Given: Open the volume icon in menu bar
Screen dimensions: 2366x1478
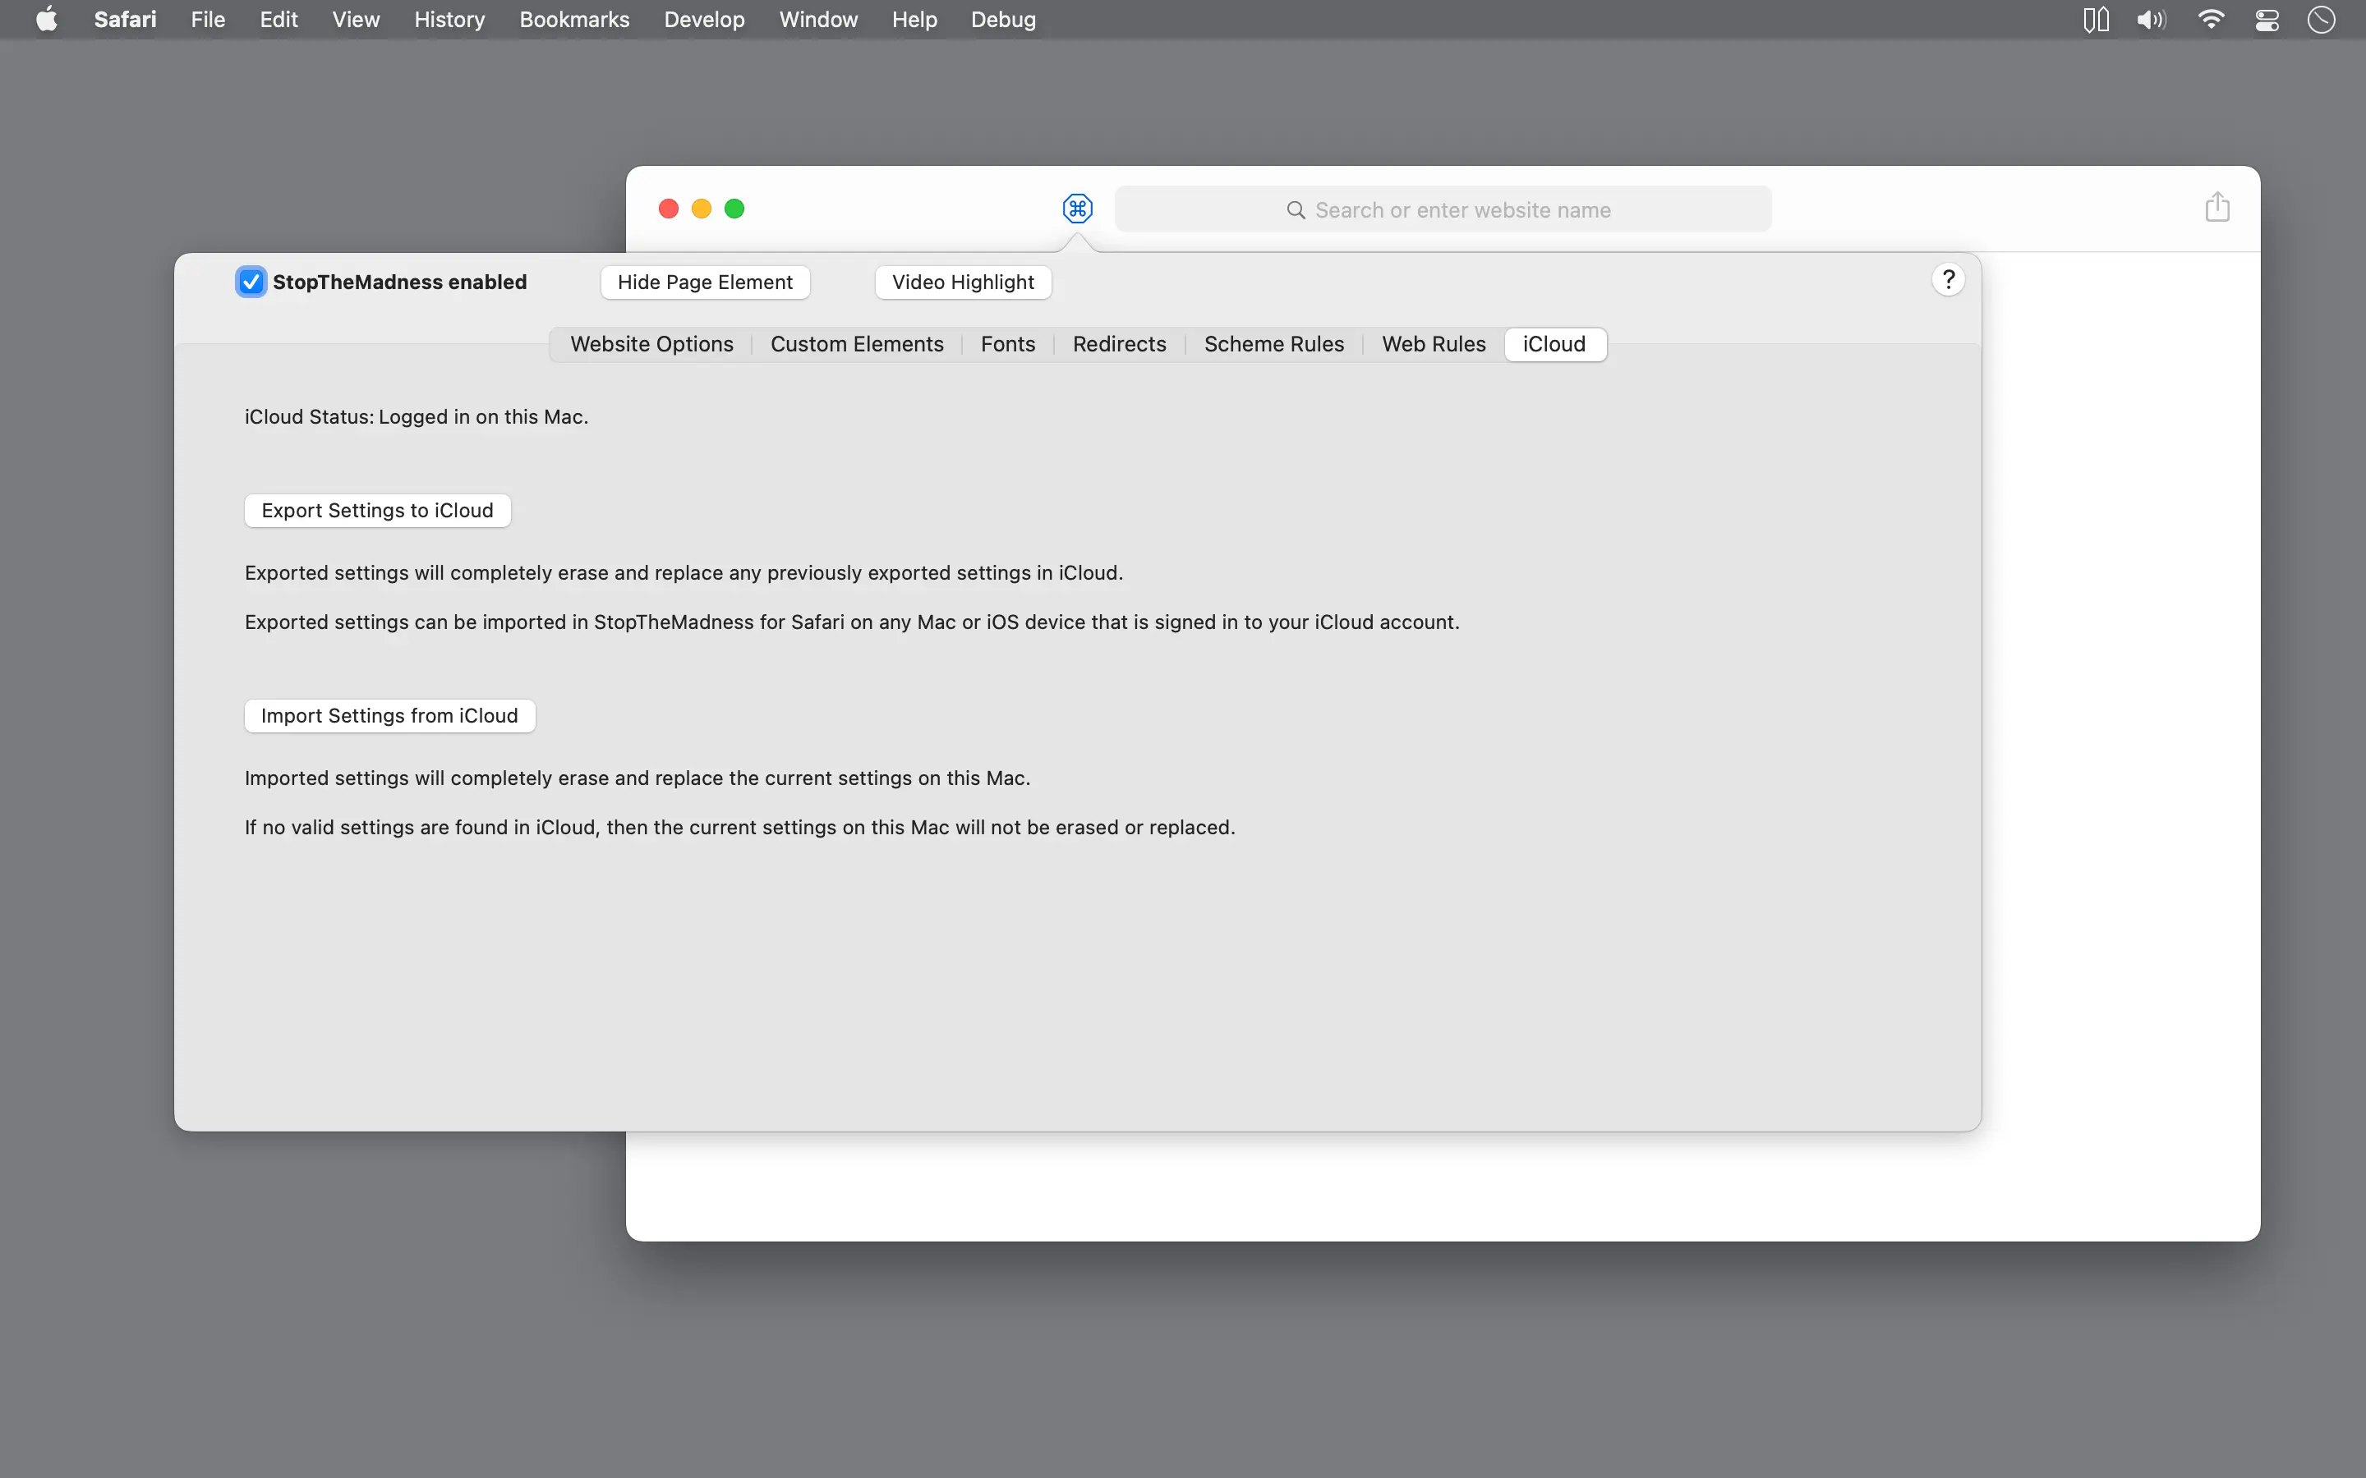Looking at the screenshot, I should (2151, 20).
